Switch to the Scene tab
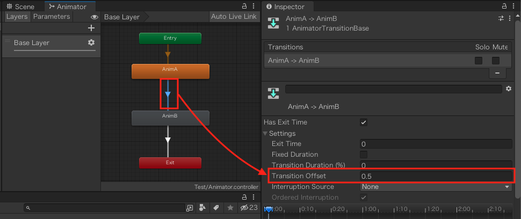This screenshot has height=219, width=521. click(x=21, y=6)
